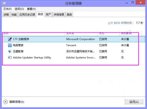The width and height of the screenshot is (147, 109).
Task: Minimize the 任务管理器 window
Action: click(x=127, y=3)
